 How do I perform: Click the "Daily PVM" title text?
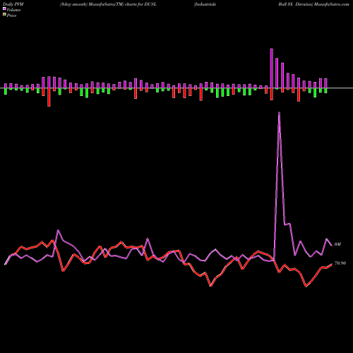point(13,4)
